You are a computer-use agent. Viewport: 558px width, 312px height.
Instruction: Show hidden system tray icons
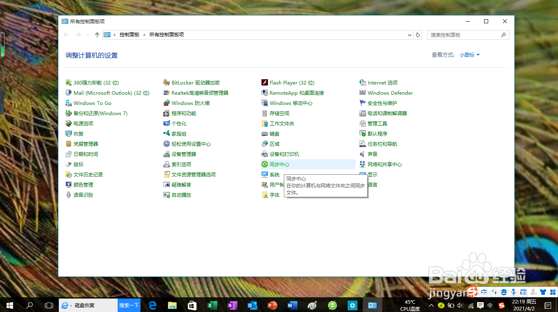pyautogui.click(x=431, y=305)
